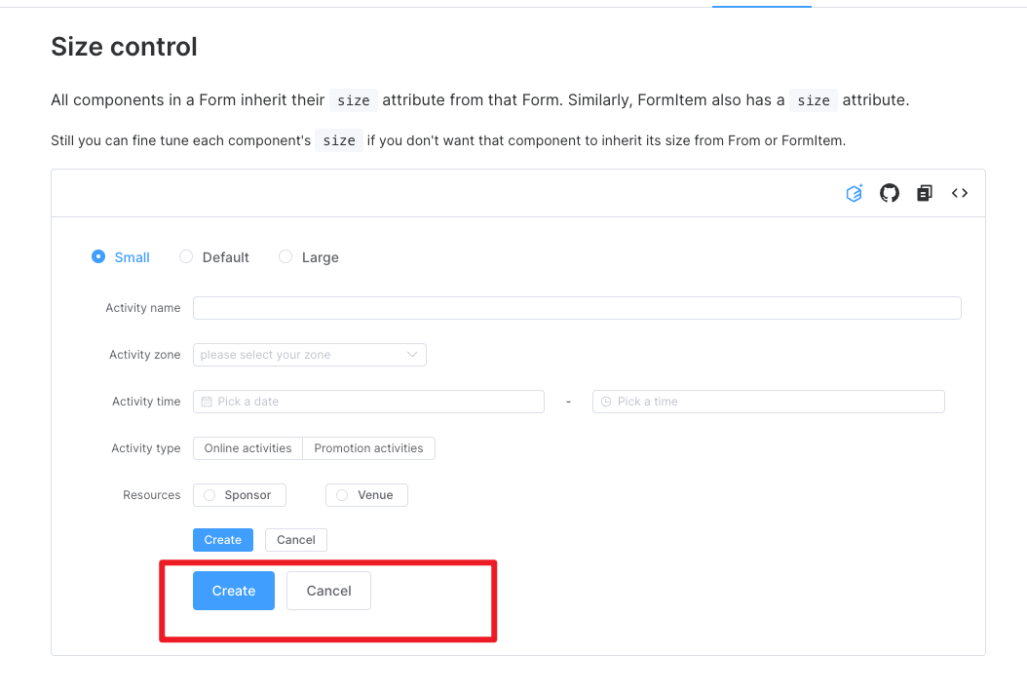Screen dimensions: 1027x694
Task: Click the GitHub icon for this example
Action: click(890, 193)
